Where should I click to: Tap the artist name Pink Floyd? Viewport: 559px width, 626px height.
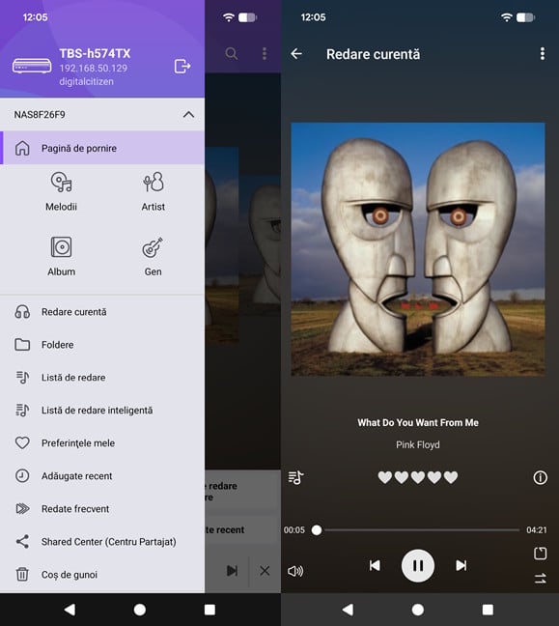(x=418, y=444)
